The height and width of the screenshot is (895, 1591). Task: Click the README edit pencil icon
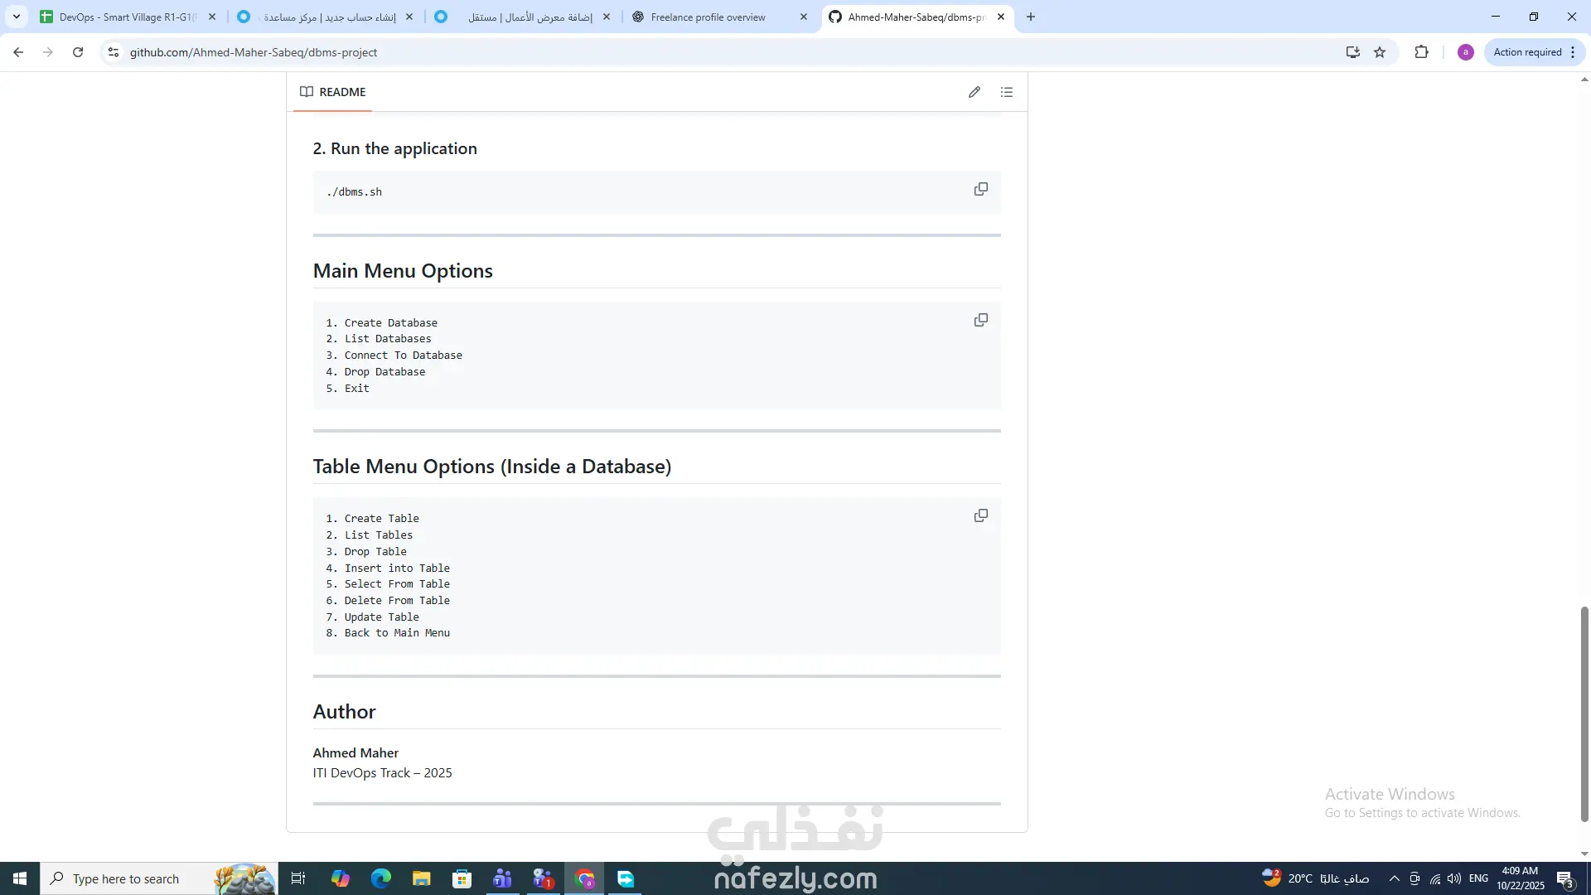tap(974, 92)
